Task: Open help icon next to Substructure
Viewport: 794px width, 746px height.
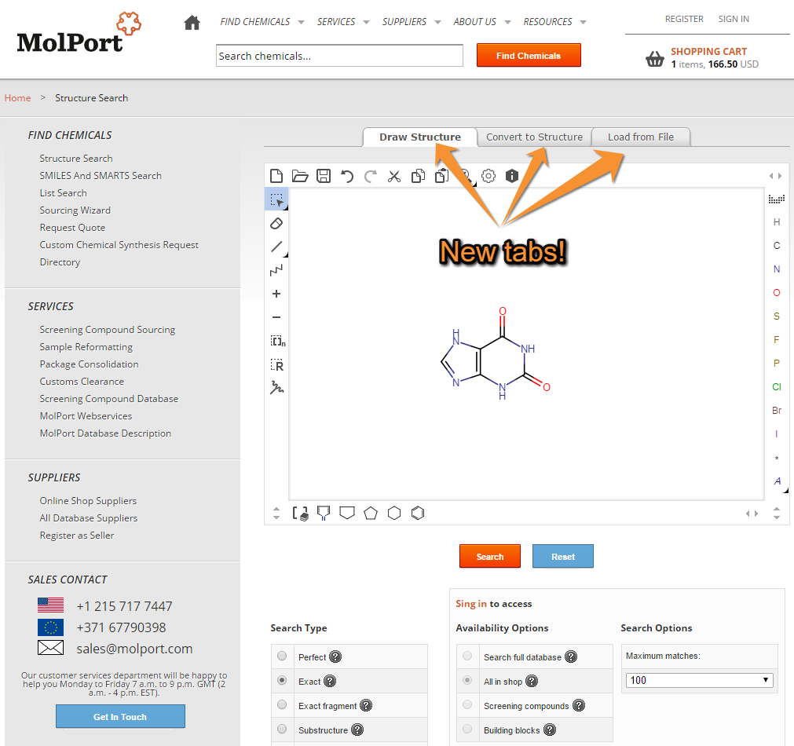Action: click(357, 730)
